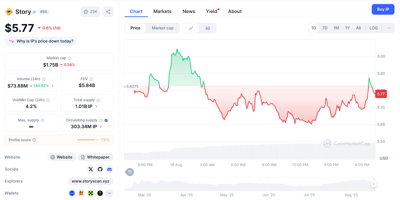Click the chart history clock icon
This screenshot has height=200, width=400.
click(x=129, y=172)
